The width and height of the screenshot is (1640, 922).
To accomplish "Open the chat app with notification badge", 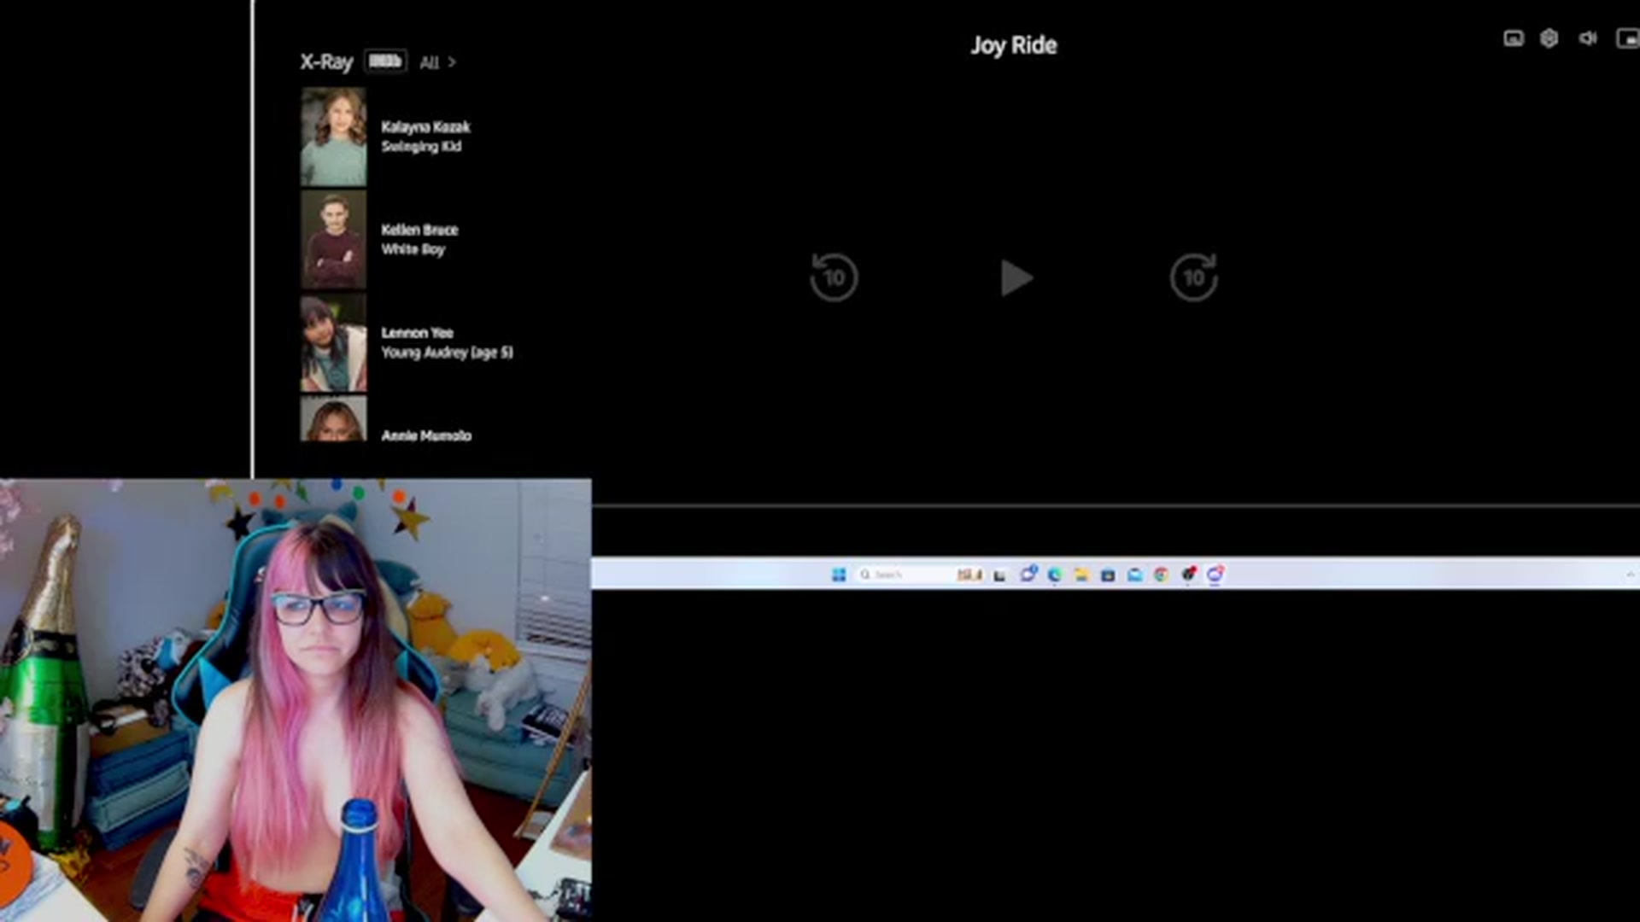I will [1028, 574].
